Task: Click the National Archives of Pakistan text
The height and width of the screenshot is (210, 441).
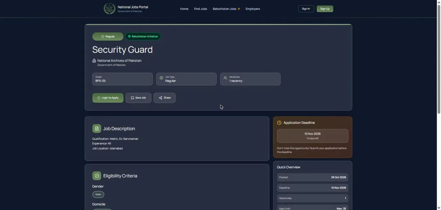Action: 119,61
